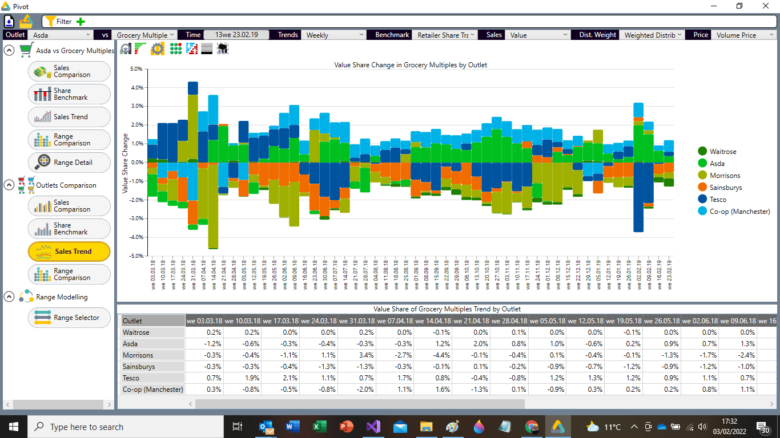
Task: Open the vs dropdown showing Grocery Multiple
Action: tap(146, 35)
